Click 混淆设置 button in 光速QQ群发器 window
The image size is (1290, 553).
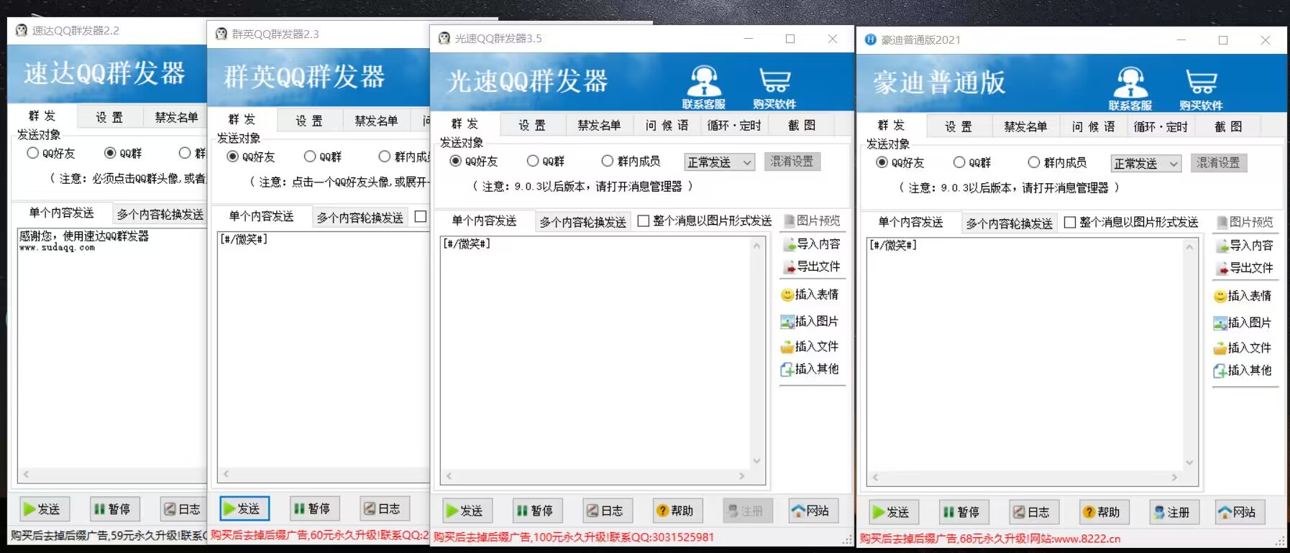[x=792, y=162]
